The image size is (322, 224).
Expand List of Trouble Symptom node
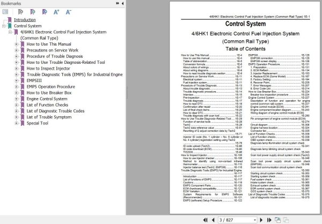coord(17,117)
